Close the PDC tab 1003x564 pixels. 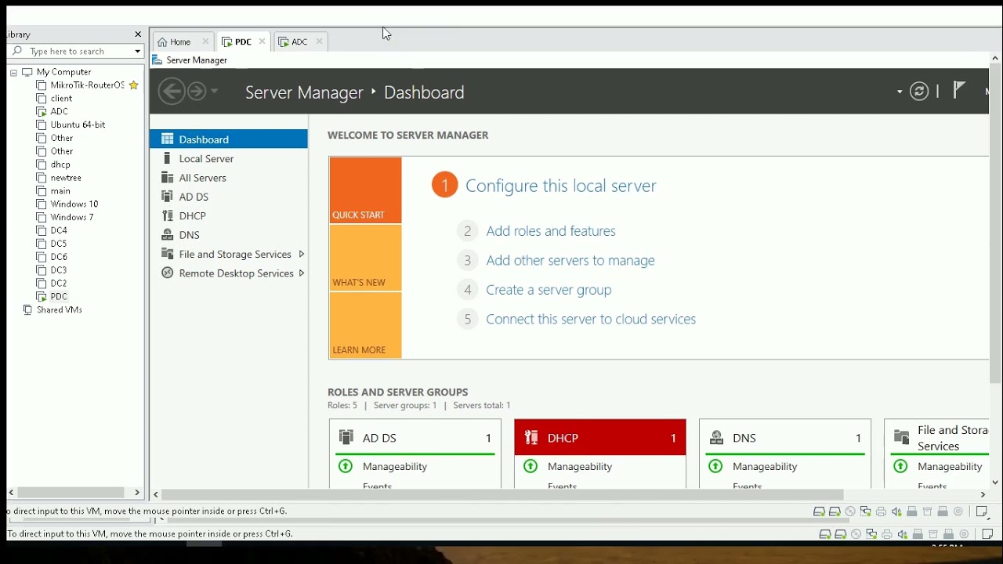coord(262,42)
